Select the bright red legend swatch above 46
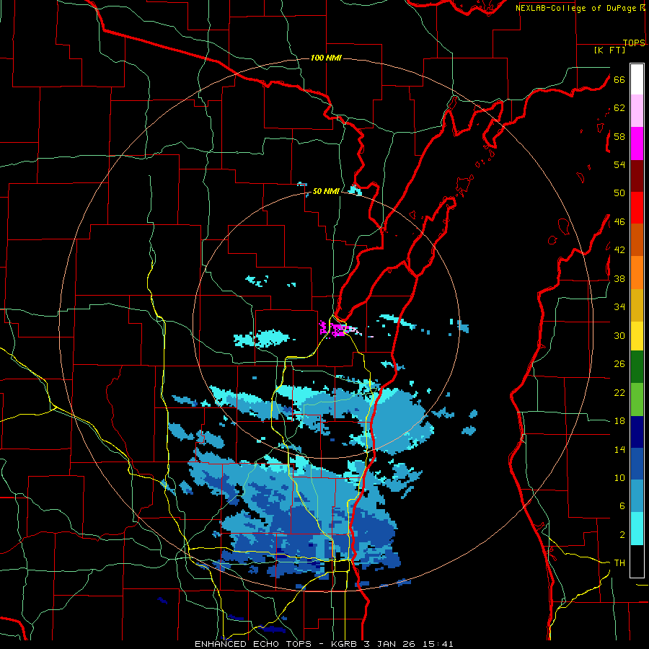 click(x=637, y=208)
